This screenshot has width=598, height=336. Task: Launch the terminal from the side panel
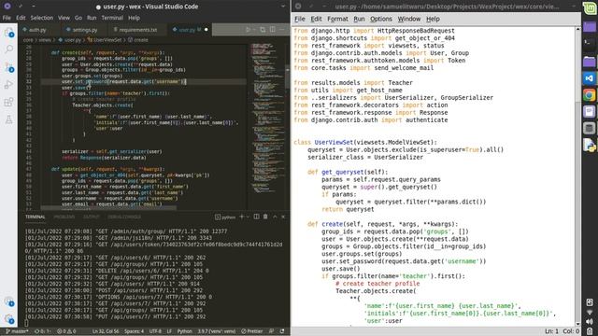tap(590, 43)
